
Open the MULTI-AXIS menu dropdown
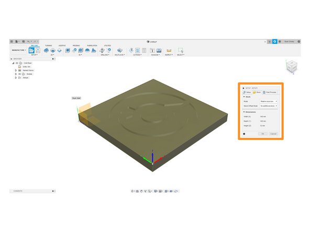pyautogui.click(x=119, y=55)
